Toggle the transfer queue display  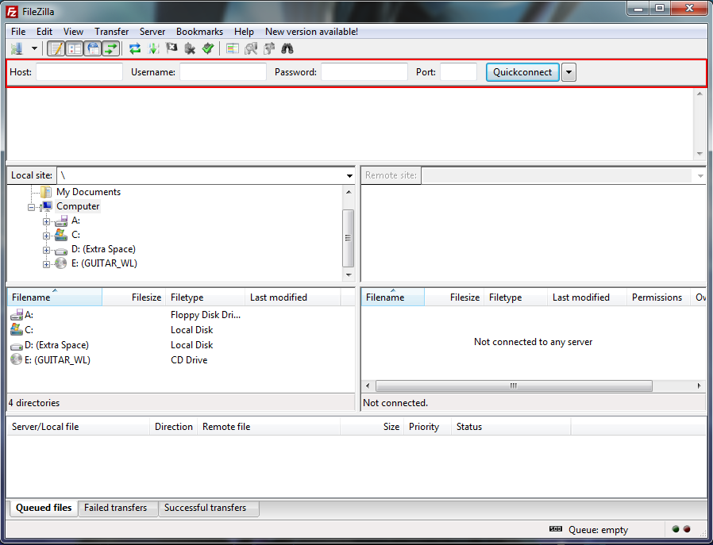(111, 48)
